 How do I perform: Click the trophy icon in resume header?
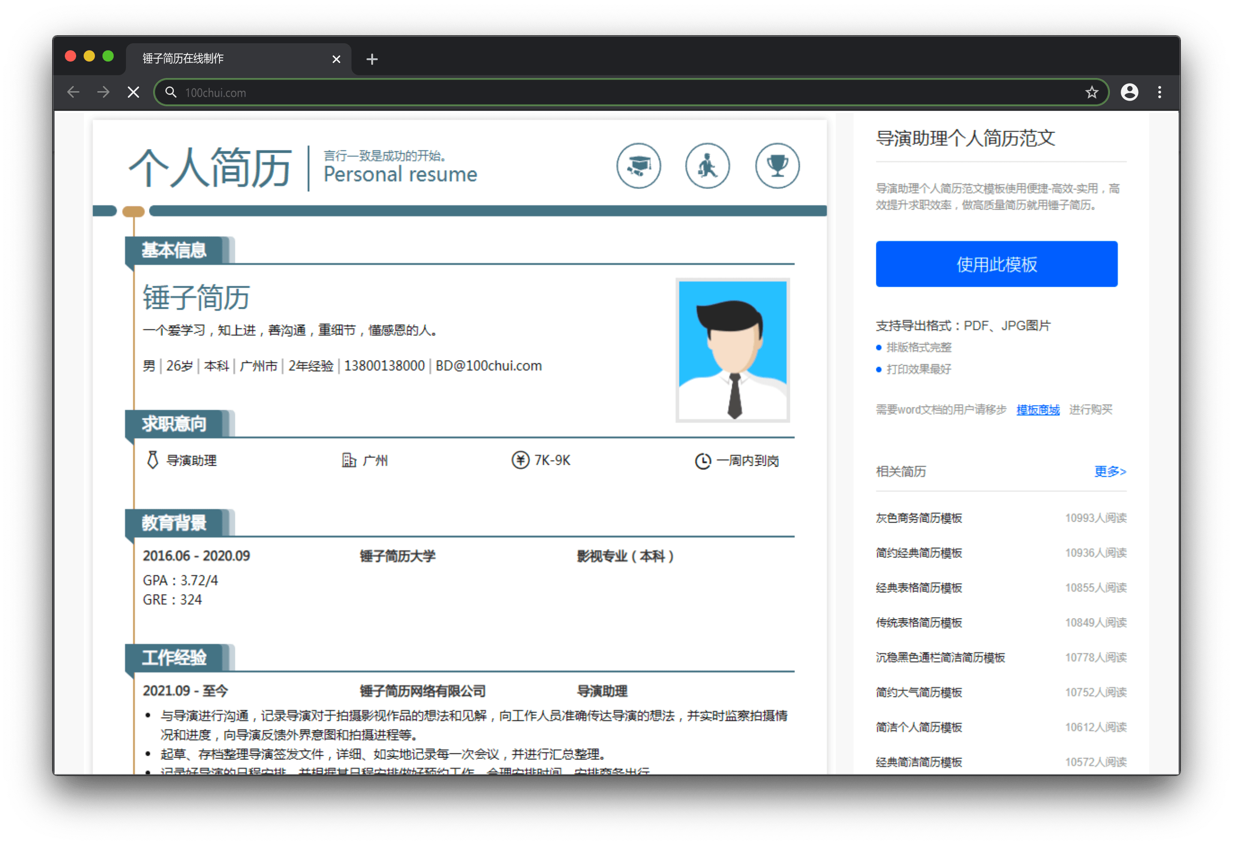tap(777, 165)
